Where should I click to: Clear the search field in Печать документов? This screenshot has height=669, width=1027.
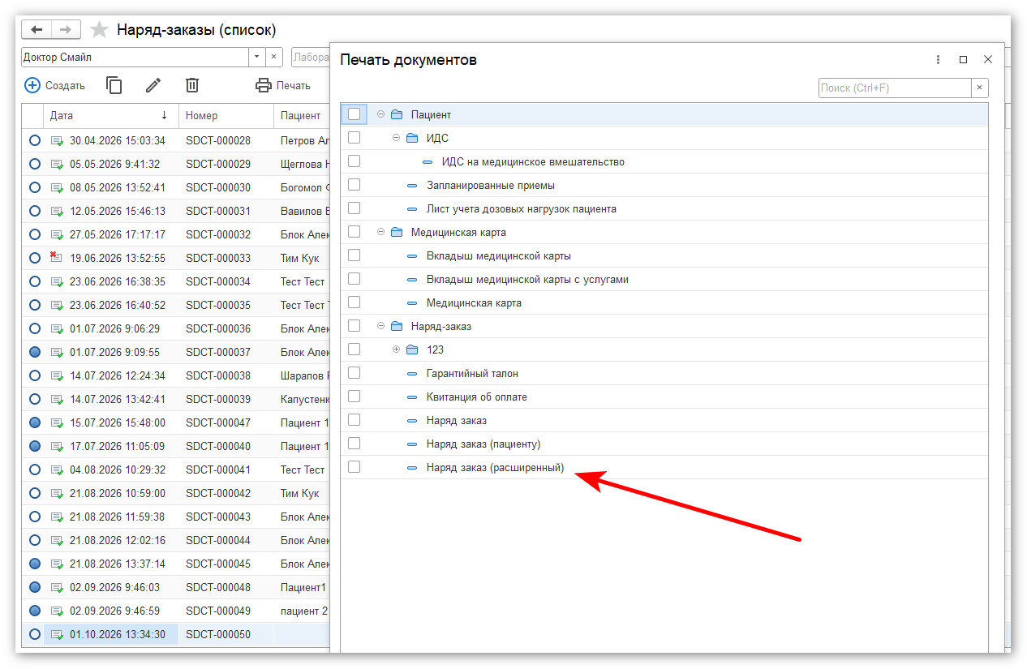pyautogui.click(x=980, y=88)
